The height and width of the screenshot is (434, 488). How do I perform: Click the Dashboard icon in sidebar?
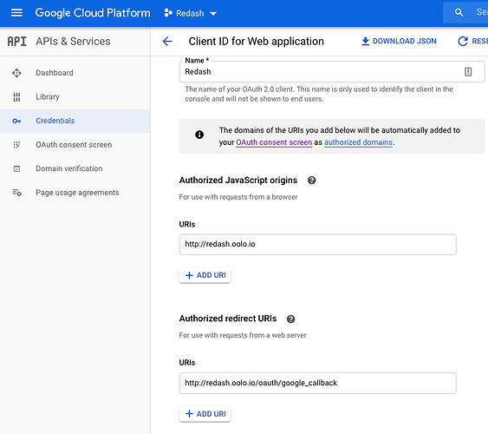coord(16,73)
